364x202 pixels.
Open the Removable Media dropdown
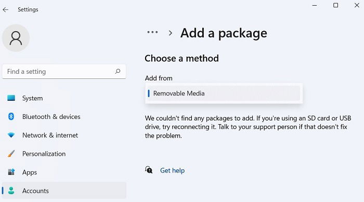point(224,93)
